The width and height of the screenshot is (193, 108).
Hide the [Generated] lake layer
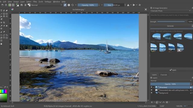[x=151, y=90]
